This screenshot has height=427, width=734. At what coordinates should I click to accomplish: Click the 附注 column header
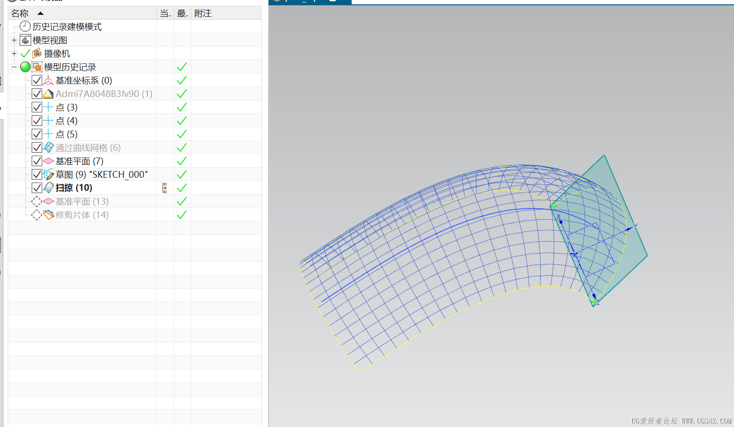226,13
